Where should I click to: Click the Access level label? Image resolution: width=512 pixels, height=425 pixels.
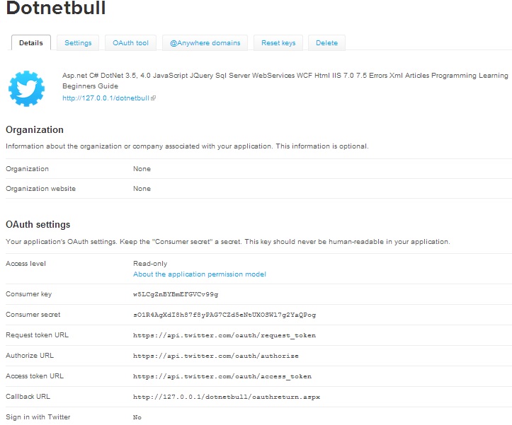click(25, 264)
